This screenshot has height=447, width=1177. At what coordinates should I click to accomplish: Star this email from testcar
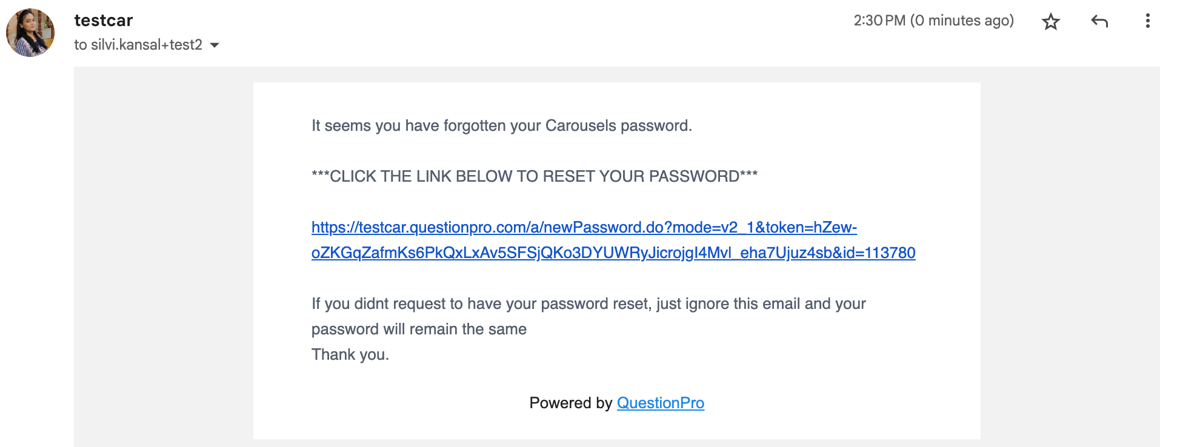click(x=1050, y=22)
